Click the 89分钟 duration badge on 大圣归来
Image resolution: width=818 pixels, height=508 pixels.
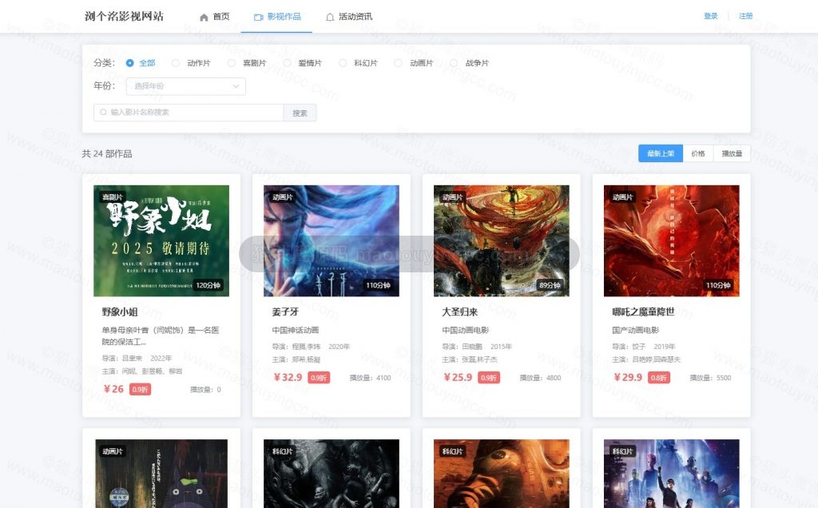(x=550, y=285)
